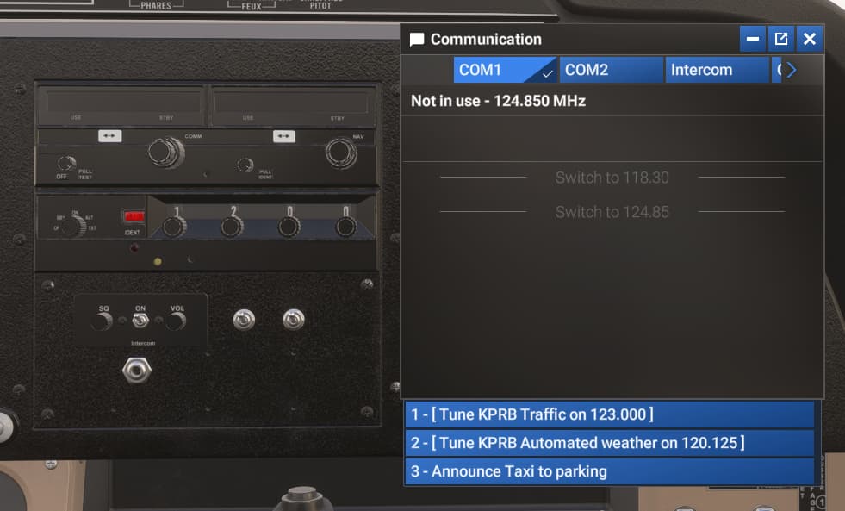Turn the transponder mode selector knob
This screenshot has height=511, width=845.
click(73, 226)
